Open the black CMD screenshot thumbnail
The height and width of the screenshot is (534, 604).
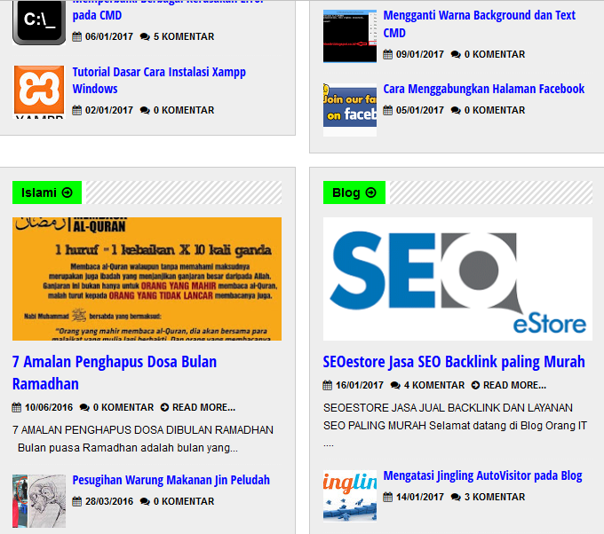coord(350,36)
